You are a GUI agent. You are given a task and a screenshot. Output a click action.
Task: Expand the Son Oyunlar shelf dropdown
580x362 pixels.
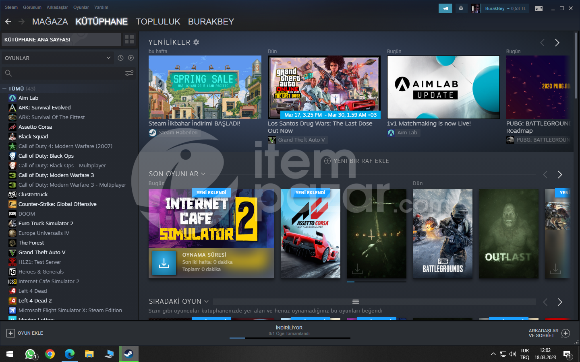pos(203,174)
